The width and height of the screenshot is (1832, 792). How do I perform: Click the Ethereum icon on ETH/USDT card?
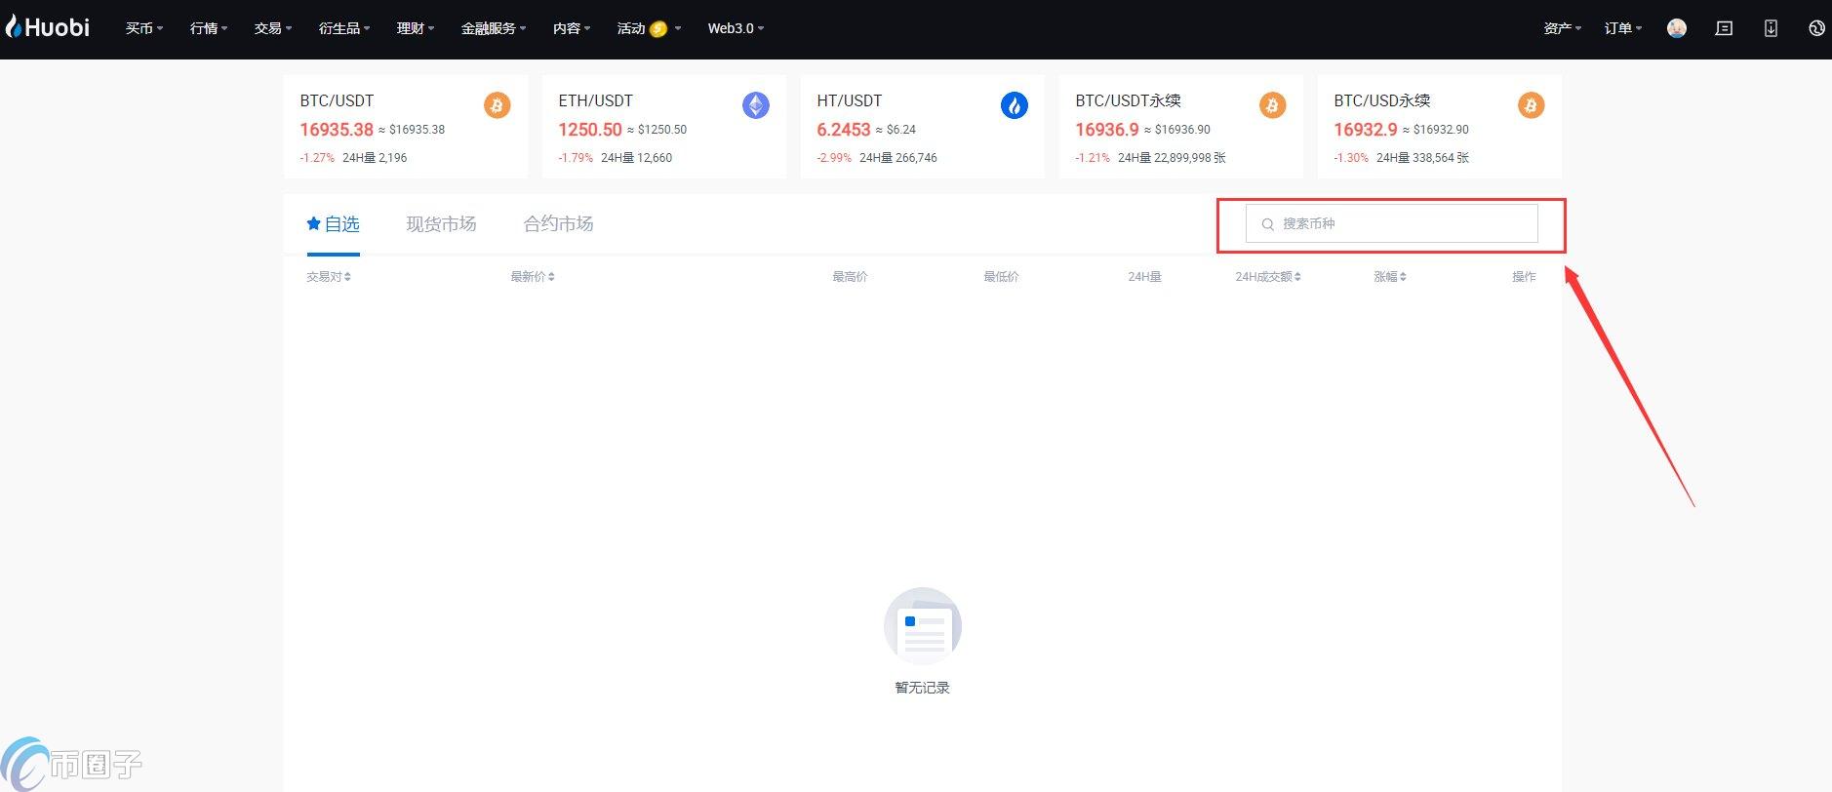[x=755, y=105]
